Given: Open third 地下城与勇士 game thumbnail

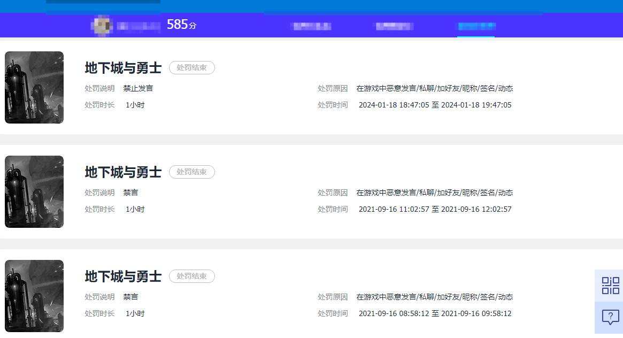Looking at the screenshot, I should 34,296.
